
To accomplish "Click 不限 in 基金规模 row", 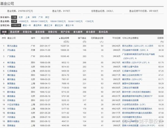I will coord(14,21).
